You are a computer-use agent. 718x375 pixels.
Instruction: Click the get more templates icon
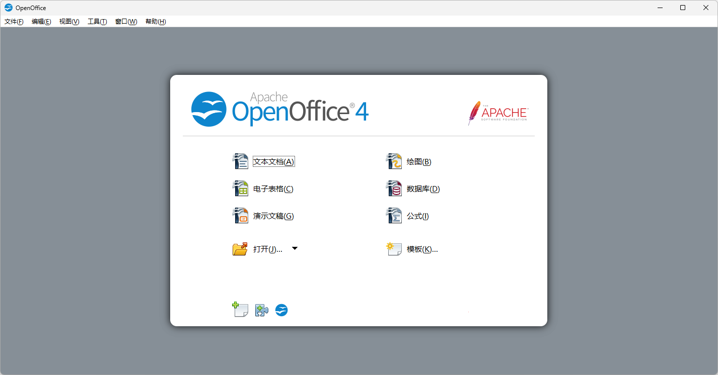(240, 310)
